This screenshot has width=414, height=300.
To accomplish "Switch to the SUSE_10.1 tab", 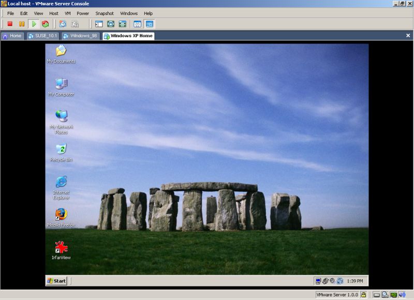I will tap(44, 36).
